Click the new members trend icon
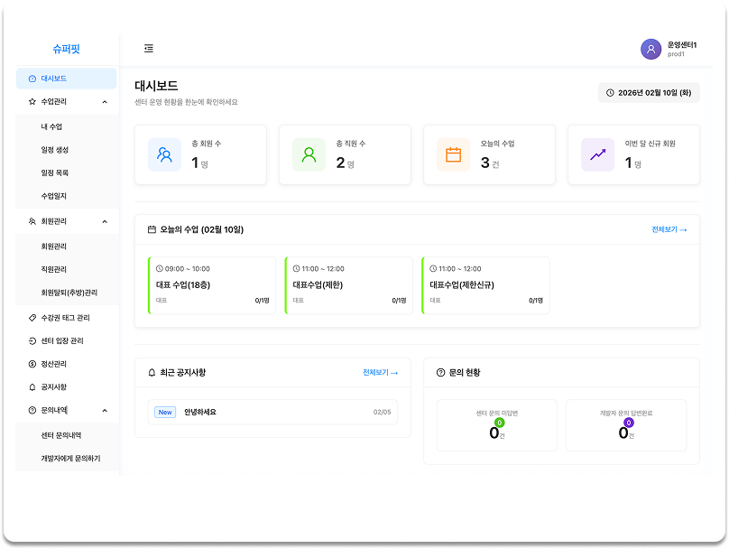 pyautogui.click(x=597, y=154)
